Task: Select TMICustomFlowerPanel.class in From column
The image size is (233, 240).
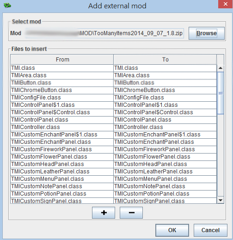Action: [x=62, y=157]
